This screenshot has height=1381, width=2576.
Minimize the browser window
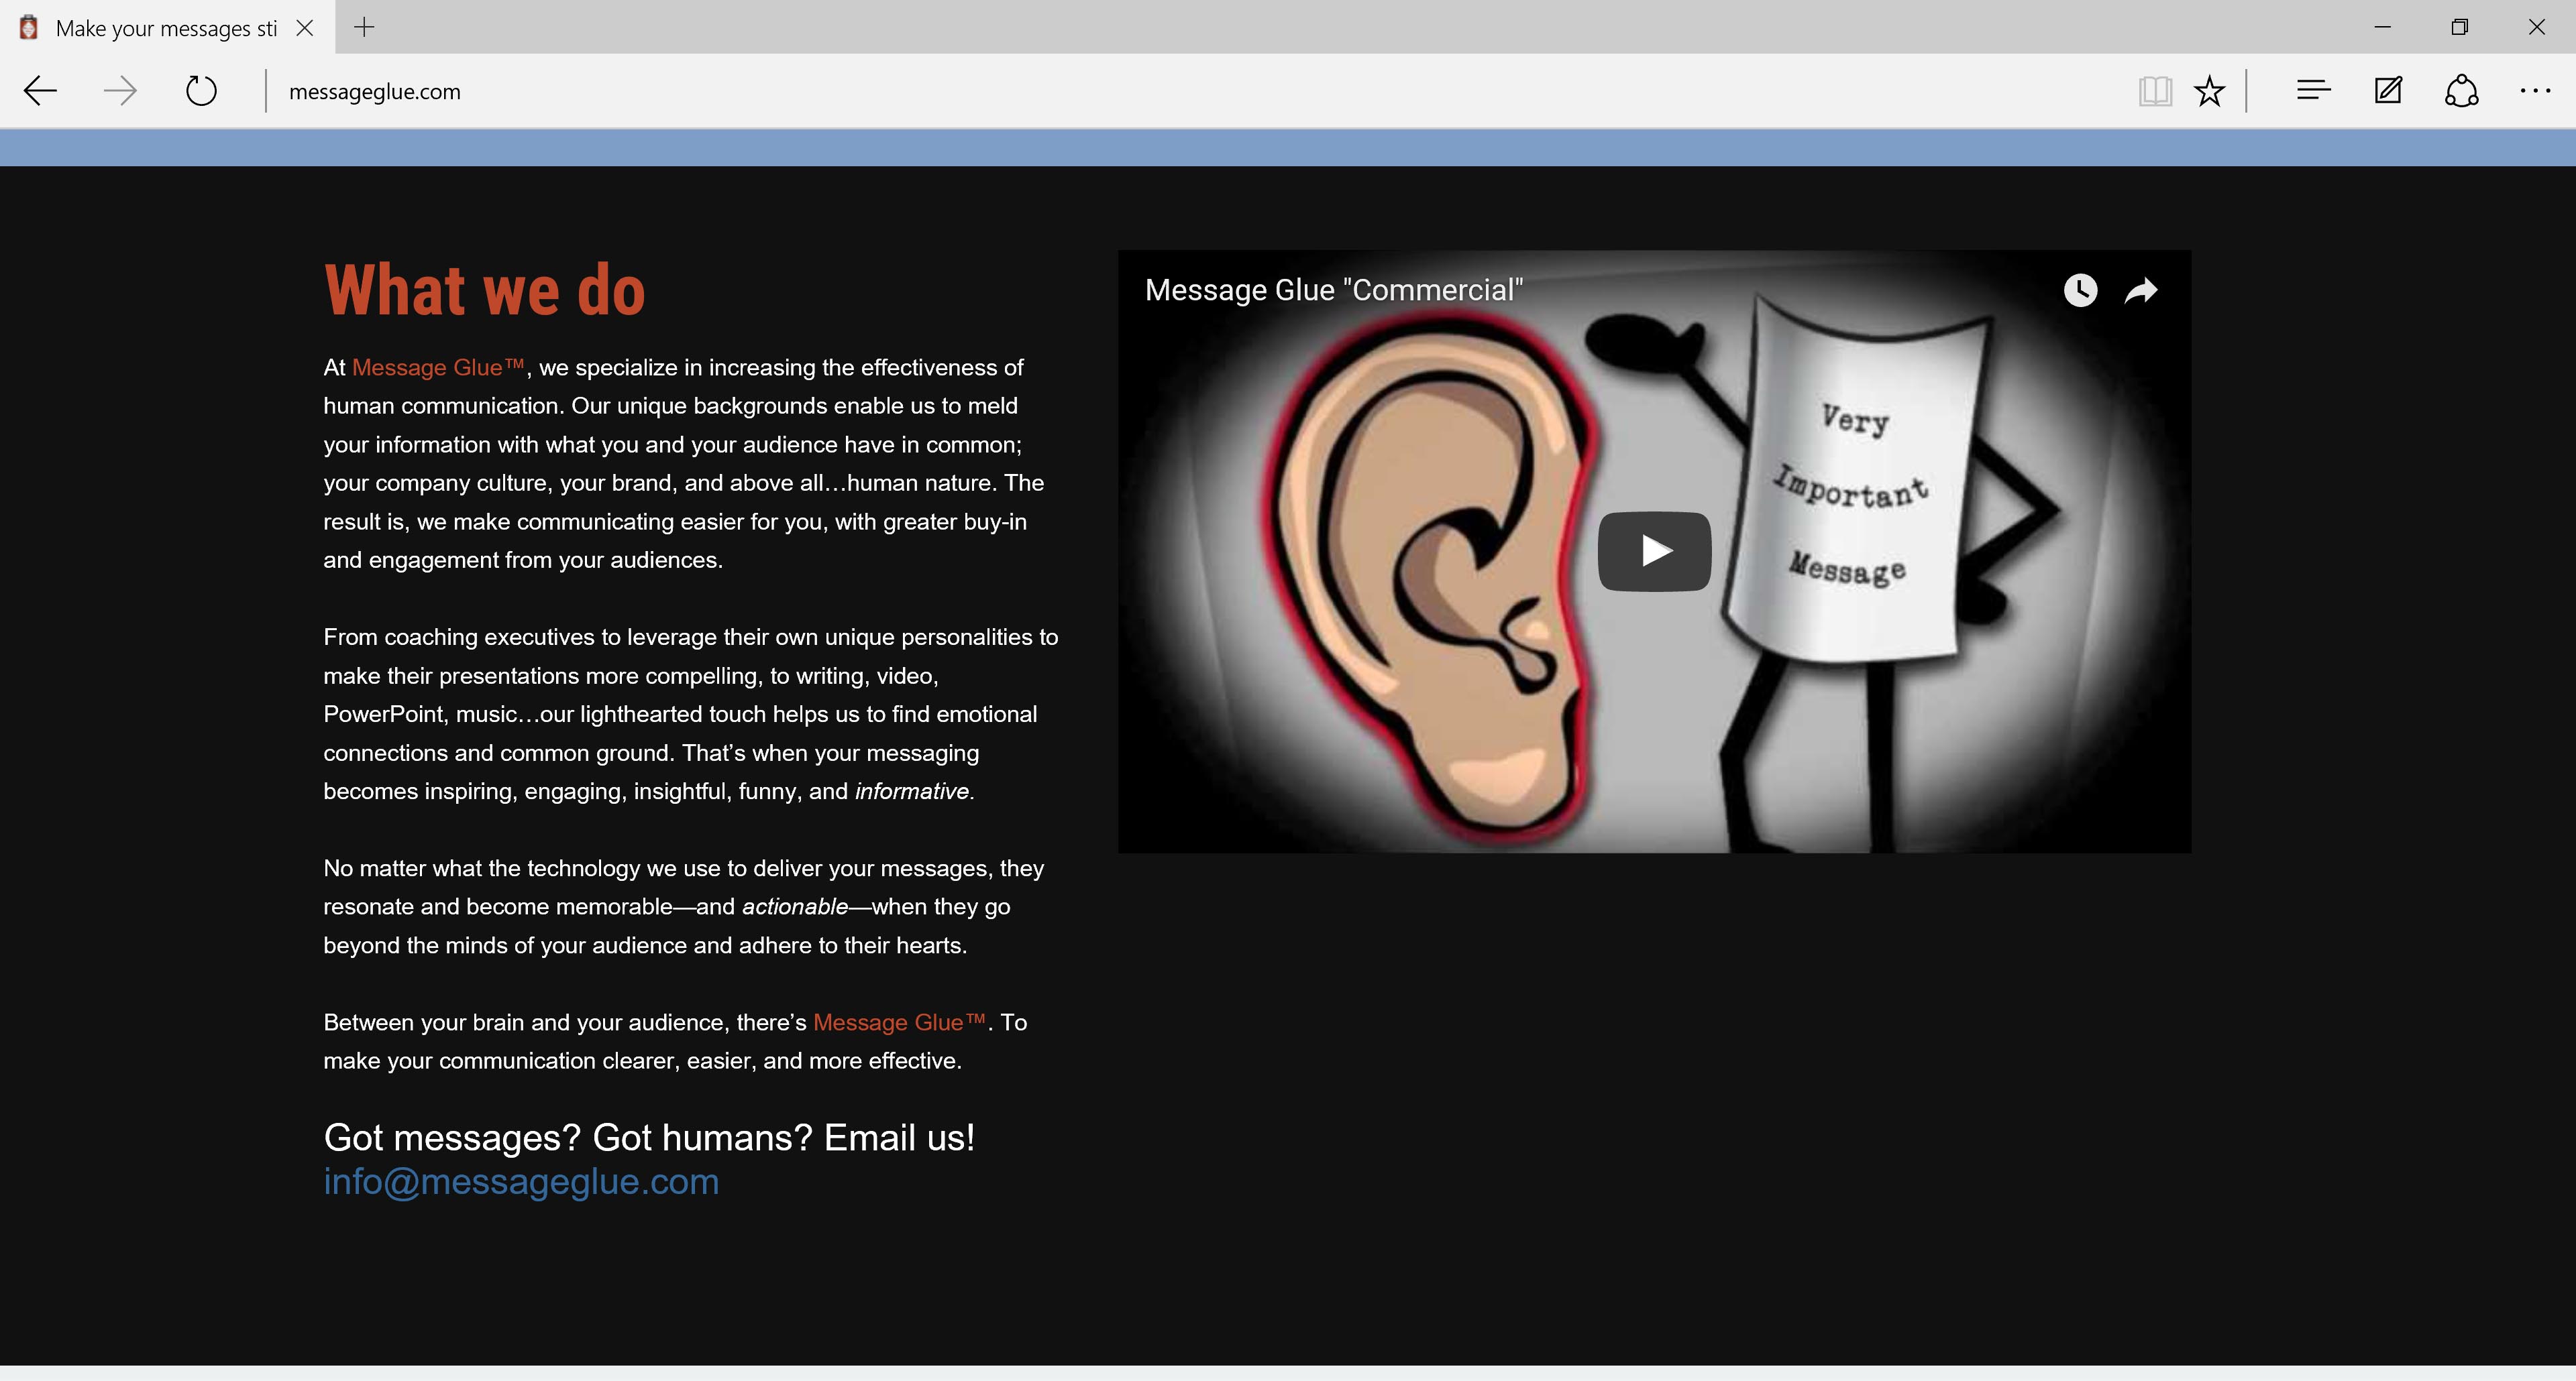(x=2382, y=27)
